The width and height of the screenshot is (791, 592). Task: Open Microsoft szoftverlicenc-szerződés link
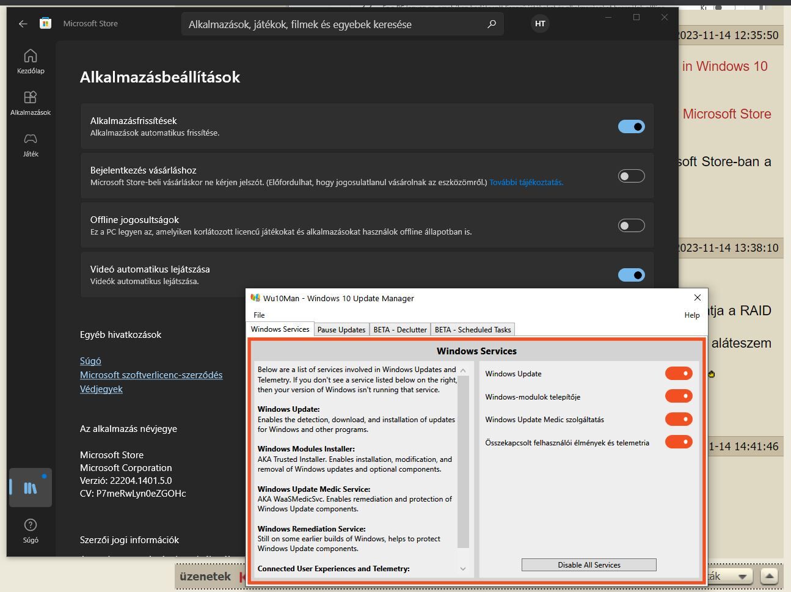(151, 375)
